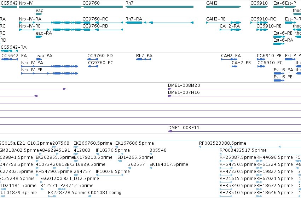Select the CG6910 gene bar
The width and height of the screenshot is (301, 198).
259,7
